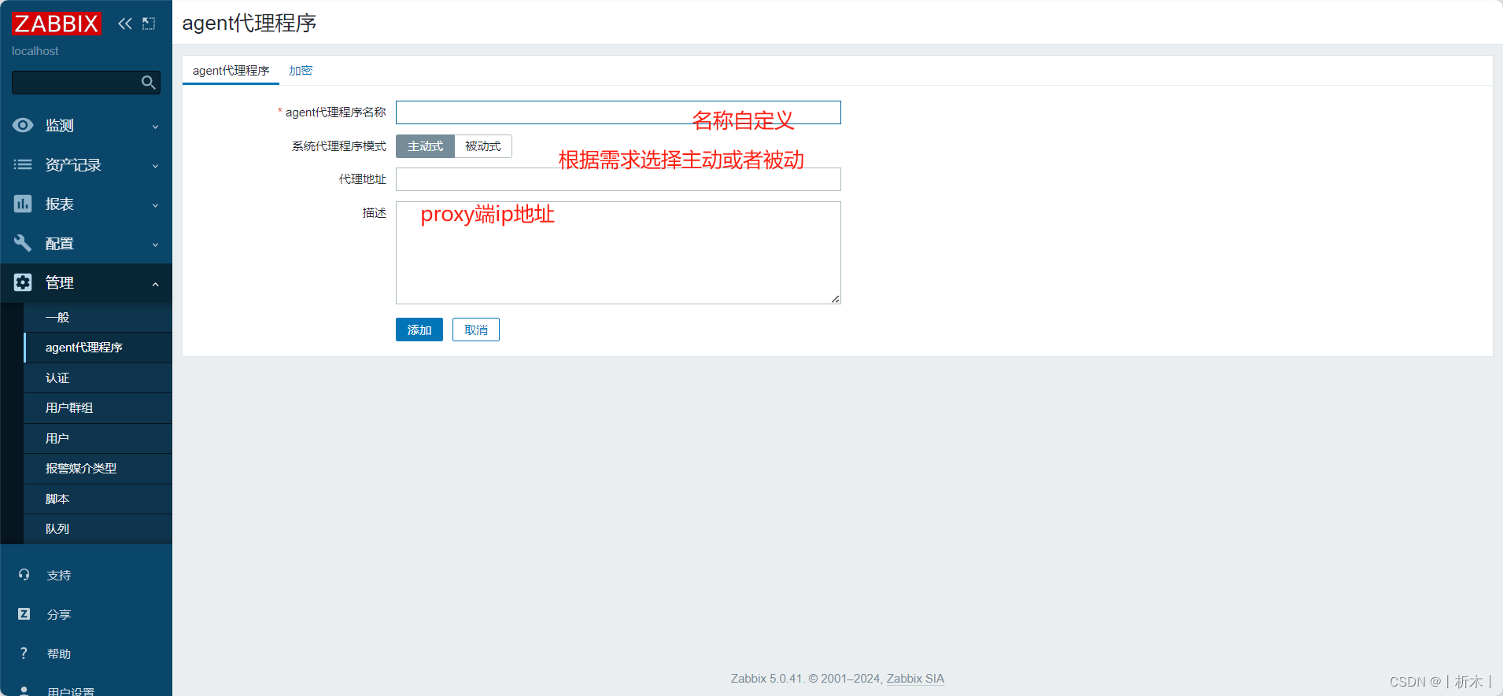Grab the 描述 textarea resize handle
The image size is (1503, 696).
point(835,298)
